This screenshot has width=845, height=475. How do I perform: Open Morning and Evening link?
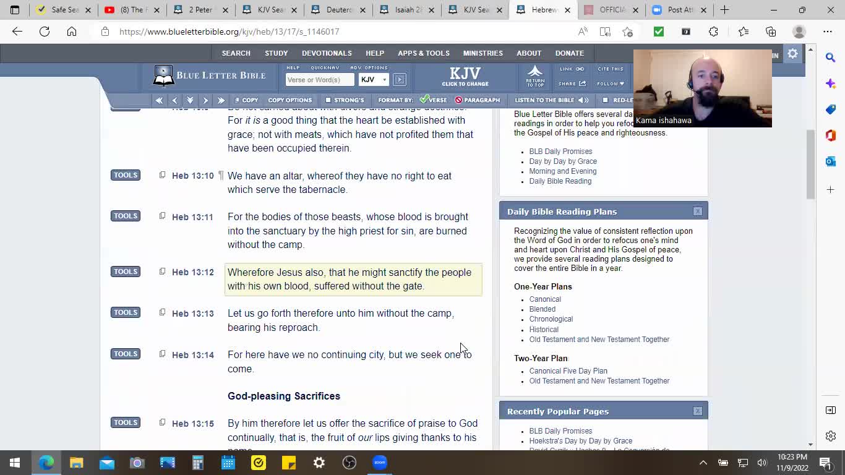click(562, 171)
